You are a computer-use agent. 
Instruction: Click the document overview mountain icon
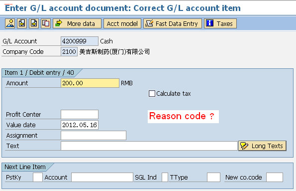click(10, 23)
